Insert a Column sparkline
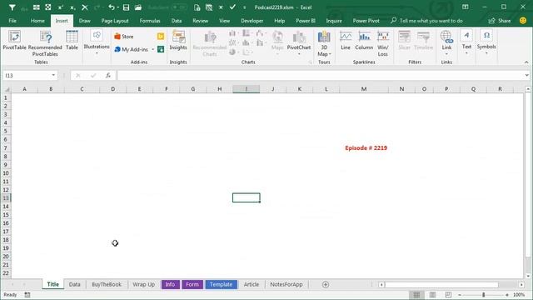 coord(364,41)
